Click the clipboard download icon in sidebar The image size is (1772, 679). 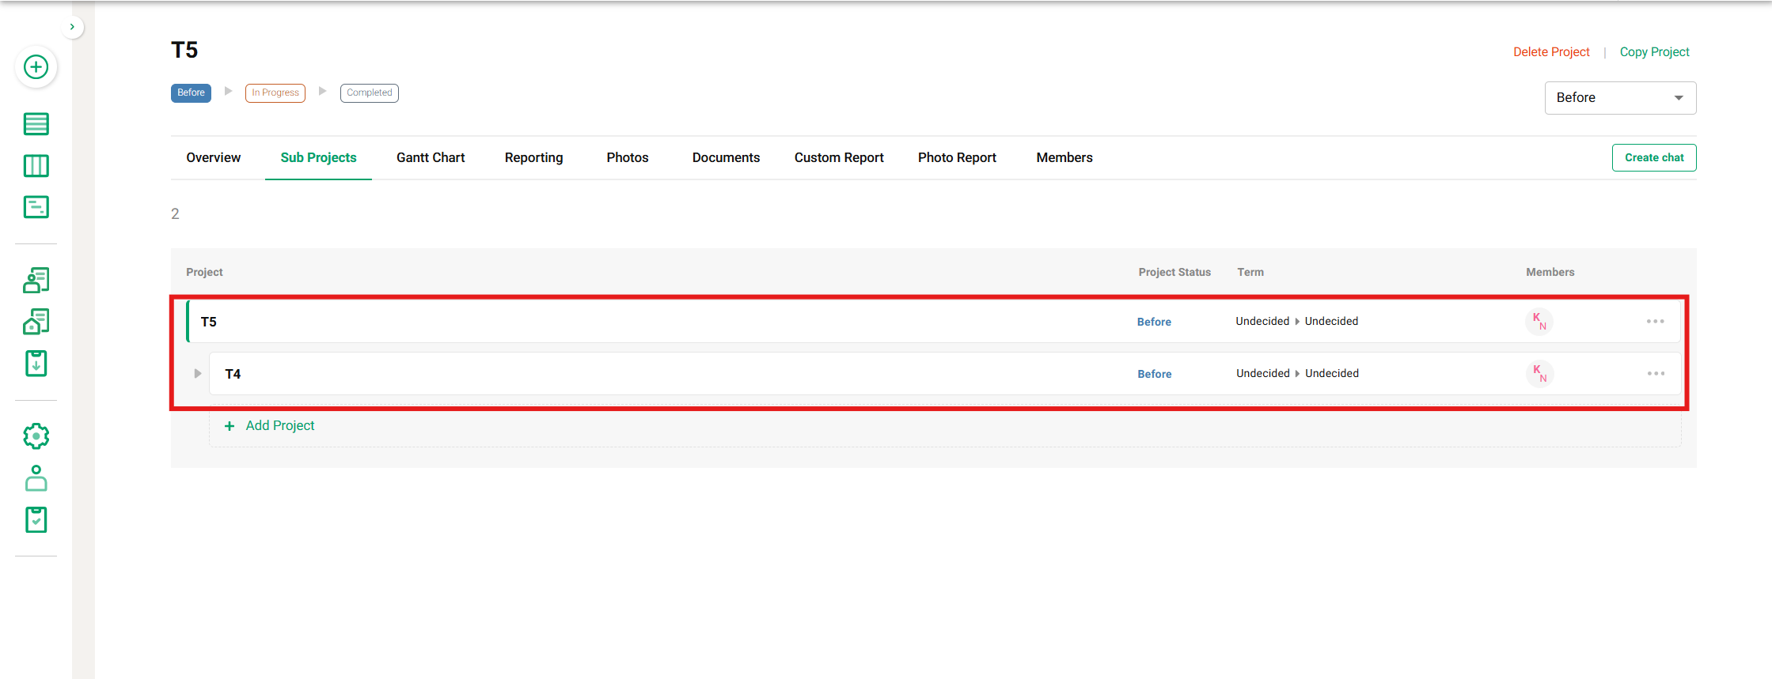click(x=36, y=364)
